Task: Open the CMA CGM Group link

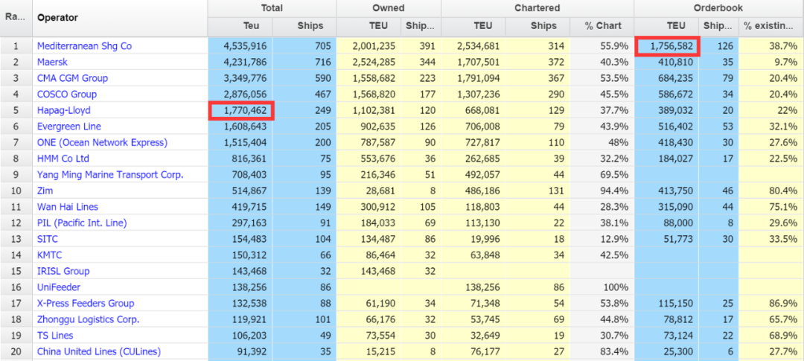Action: coord(72,78)
